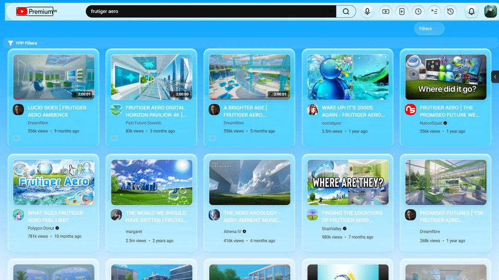The height and width of the screenshot is (280, 499).
Task: Click title 'THE AERO ARCOLOGY - AERO AMBIENT MUSIC'
Action: [x=253, y=216]
